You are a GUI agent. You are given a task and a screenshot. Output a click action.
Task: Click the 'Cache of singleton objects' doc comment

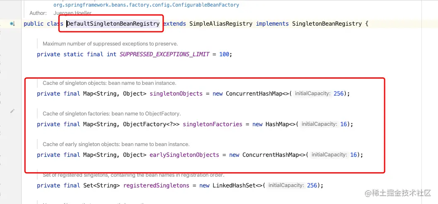109,83
